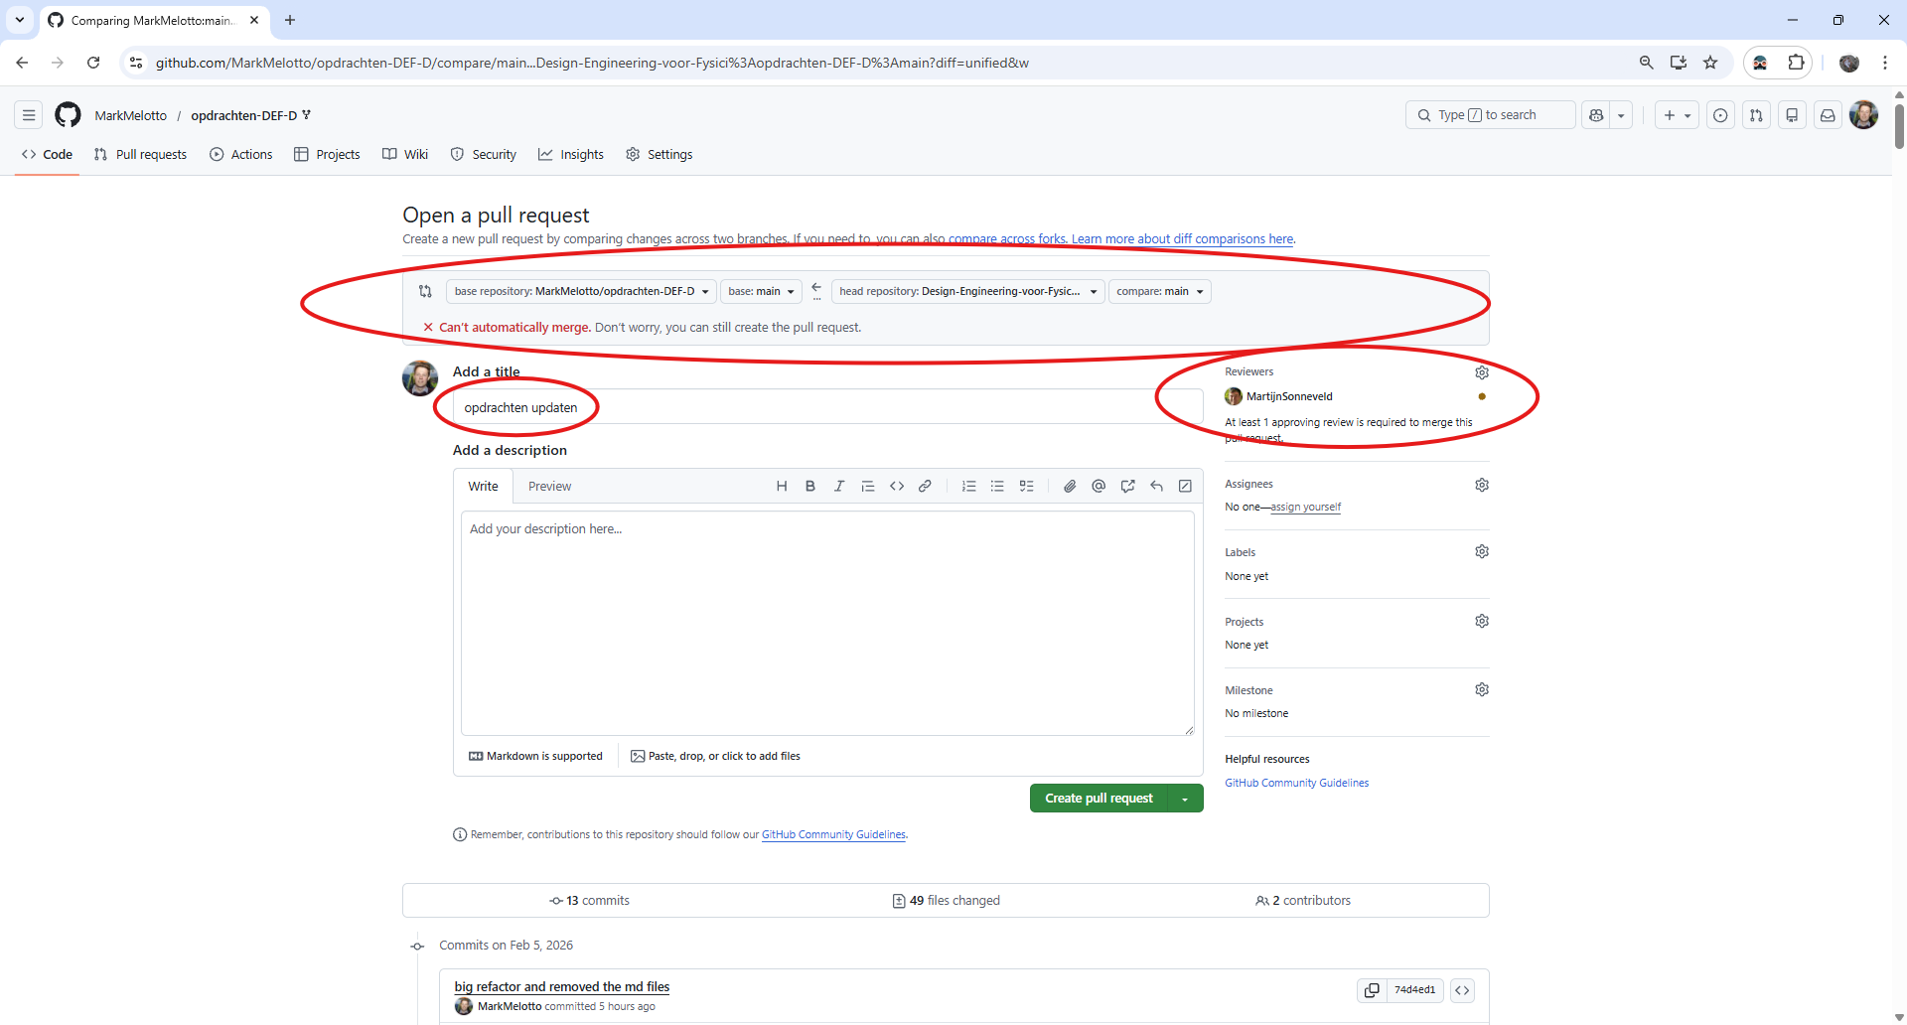This screenshot has width=1907, height=1025.
Task: Apply italic formatting to the description
Action: [839, 486]
